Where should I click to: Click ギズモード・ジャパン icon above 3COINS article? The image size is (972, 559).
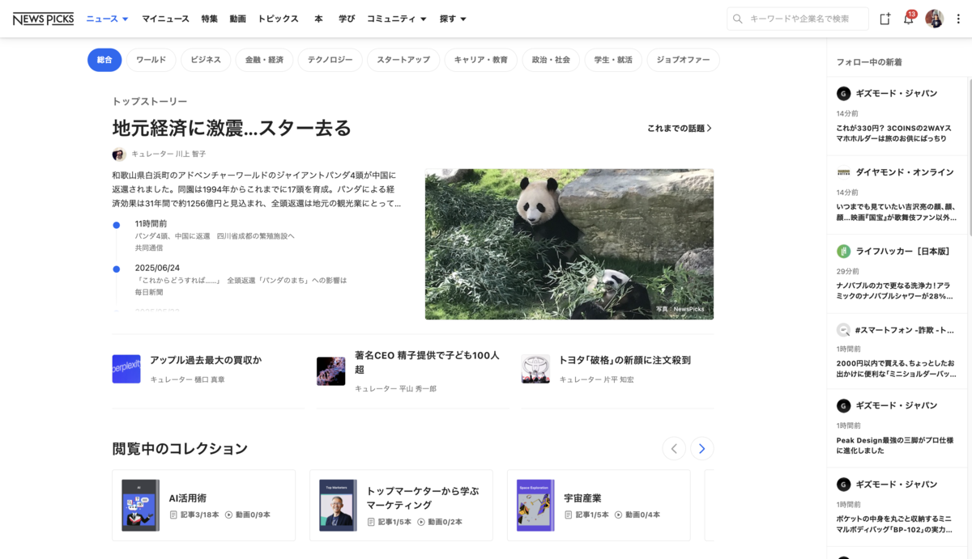pos(843,93)
